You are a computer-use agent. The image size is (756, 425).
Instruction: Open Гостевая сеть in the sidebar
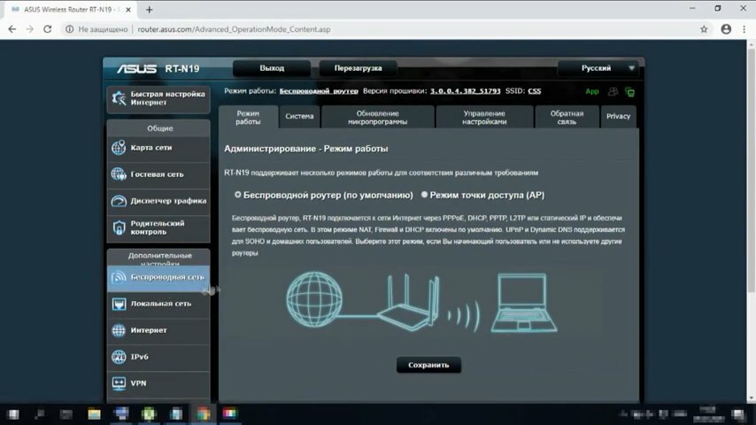tap(158, 174)
